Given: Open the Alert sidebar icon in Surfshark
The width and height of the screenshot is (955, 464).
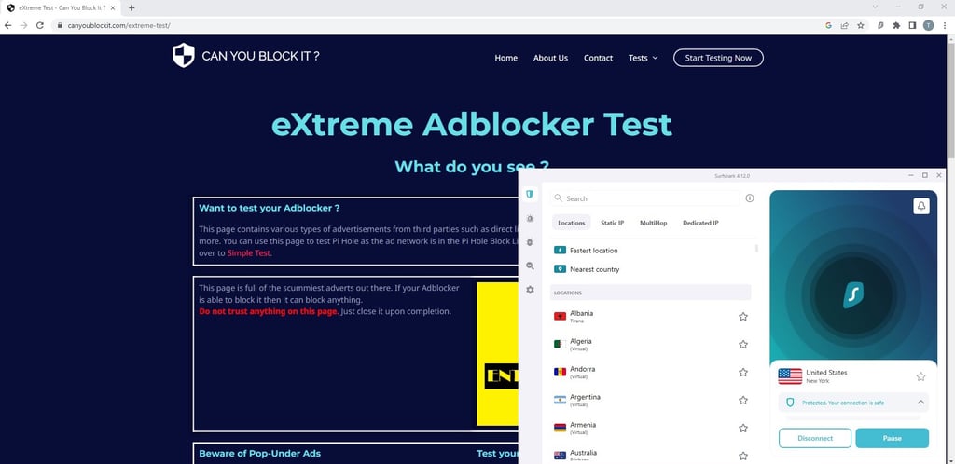Looking at the screenshot, I should (530, 218).
